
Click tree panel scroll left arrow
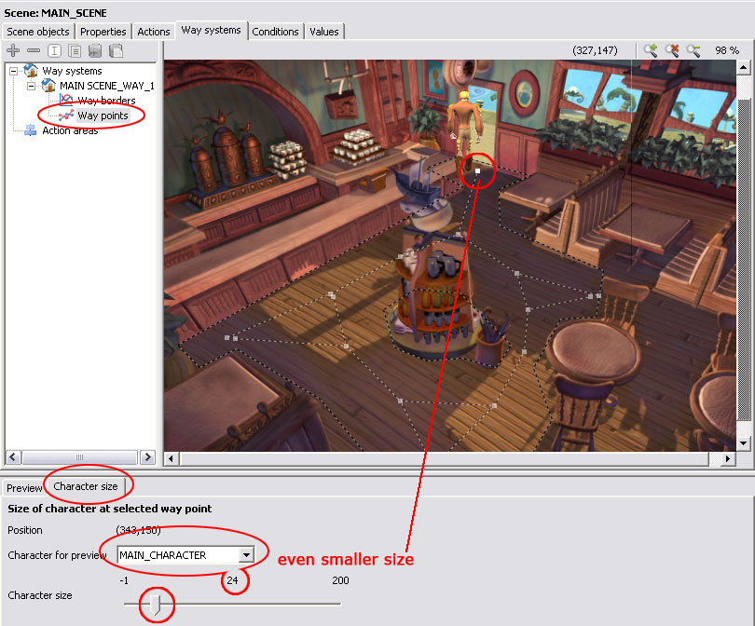[x=13, y=457]
